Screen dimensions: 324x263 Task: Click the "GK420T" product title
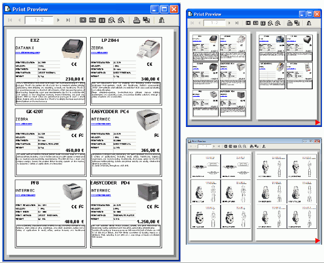(35, 112)
